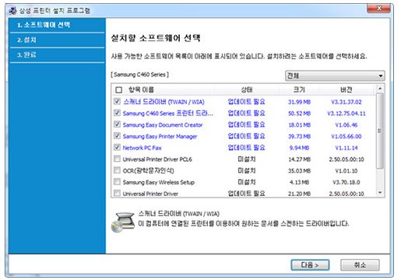Sort by 크기 column header
The width and height of the screenshot is (401, 280).
pyautogui.click(x=299, y=89)
